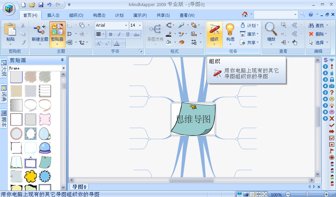
Task: Click the New Topic (新建主题) icon
Action: (x=40, y=30)
